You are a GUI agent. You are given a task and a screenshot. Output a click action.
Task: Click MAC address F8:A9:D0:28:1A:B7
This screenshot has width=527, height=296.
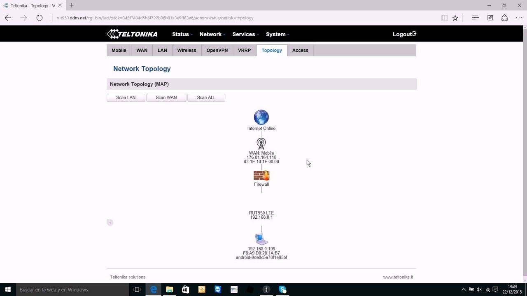[x=261, y=253]
